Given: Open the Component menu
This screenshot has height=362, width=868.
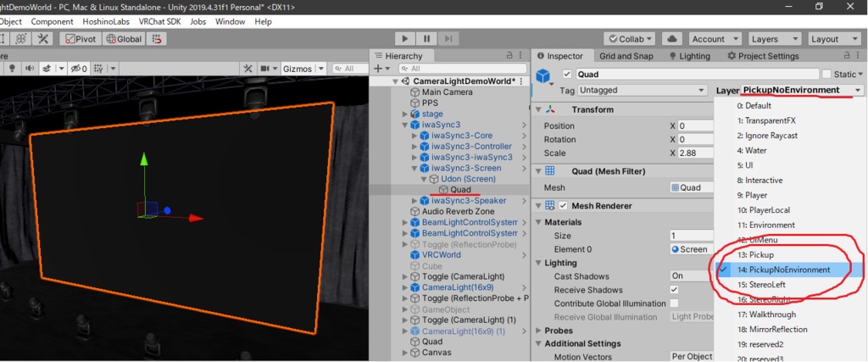Looking at the screenshot, I should pyautogui.click(x=52, y=21).
